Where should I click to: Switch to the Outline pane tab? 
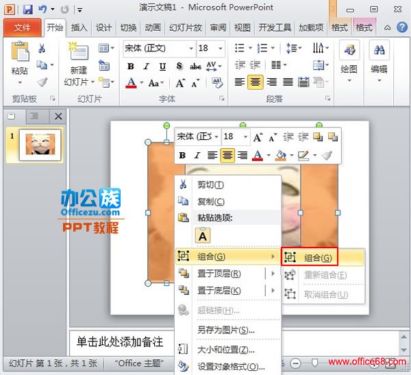[x=34, y=116]
